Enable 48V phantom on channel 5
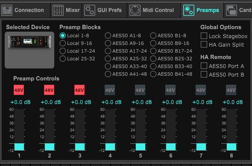Image resolution: width=252 pixels, height=166 pixels. tap(140, 90)
